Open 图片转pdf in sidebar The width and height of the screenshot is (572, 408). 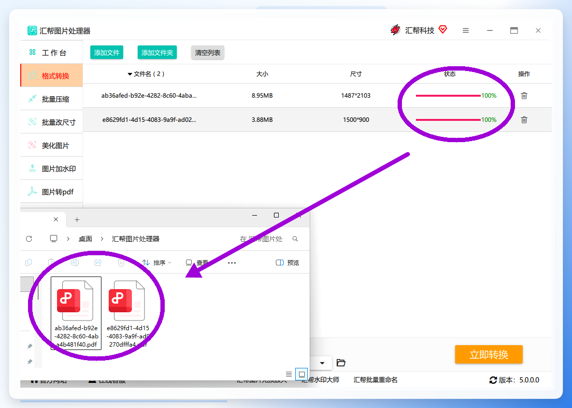52,191
